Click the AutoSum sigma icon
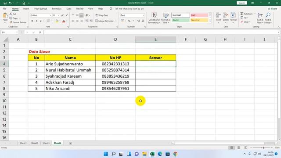281x158 pixels. click(242, 14)
